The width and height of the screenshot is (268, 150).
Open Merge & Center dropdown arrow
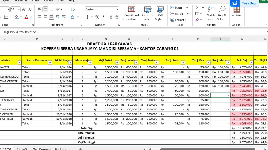[78, 17]
